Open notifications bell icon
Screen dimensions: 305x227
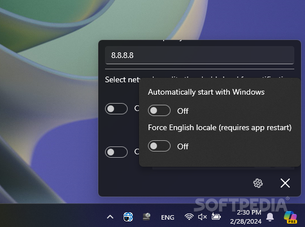270,217
